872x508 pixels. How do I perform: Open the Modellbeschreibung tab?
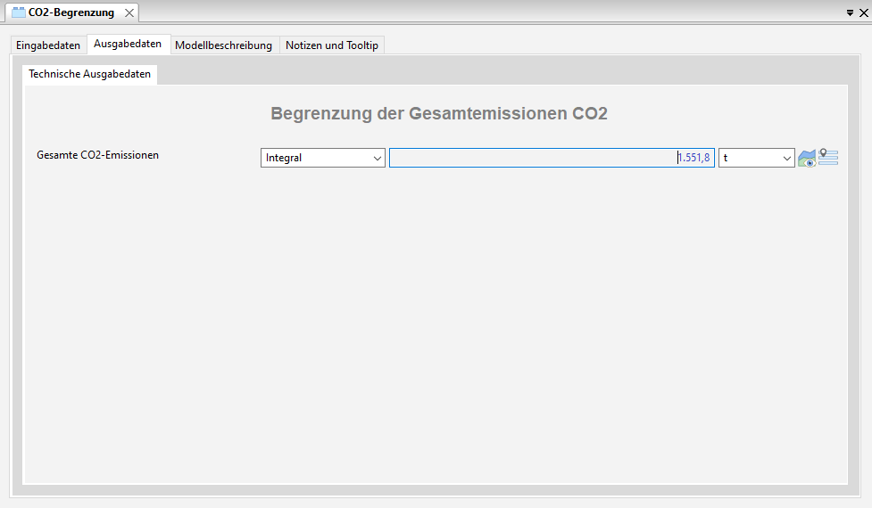pyautogui.click(x=223, y=45)
